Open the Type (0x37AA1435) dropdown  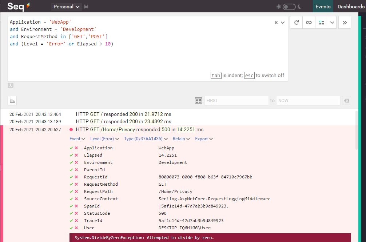tap(146, 139)
